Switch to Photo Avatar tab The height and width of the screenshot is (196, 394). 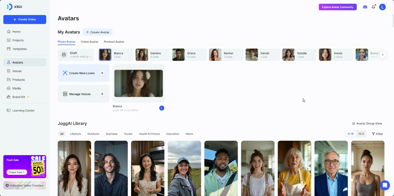(x=66, y=42)
